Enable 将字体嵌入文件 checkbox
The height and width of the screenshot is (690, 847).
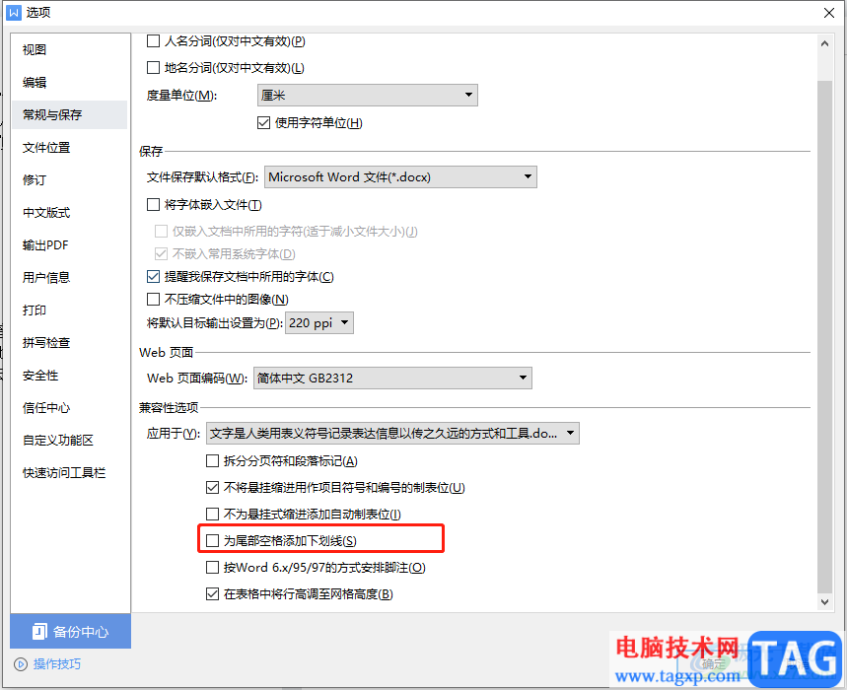pyautogui.click(x=154, y=205)
